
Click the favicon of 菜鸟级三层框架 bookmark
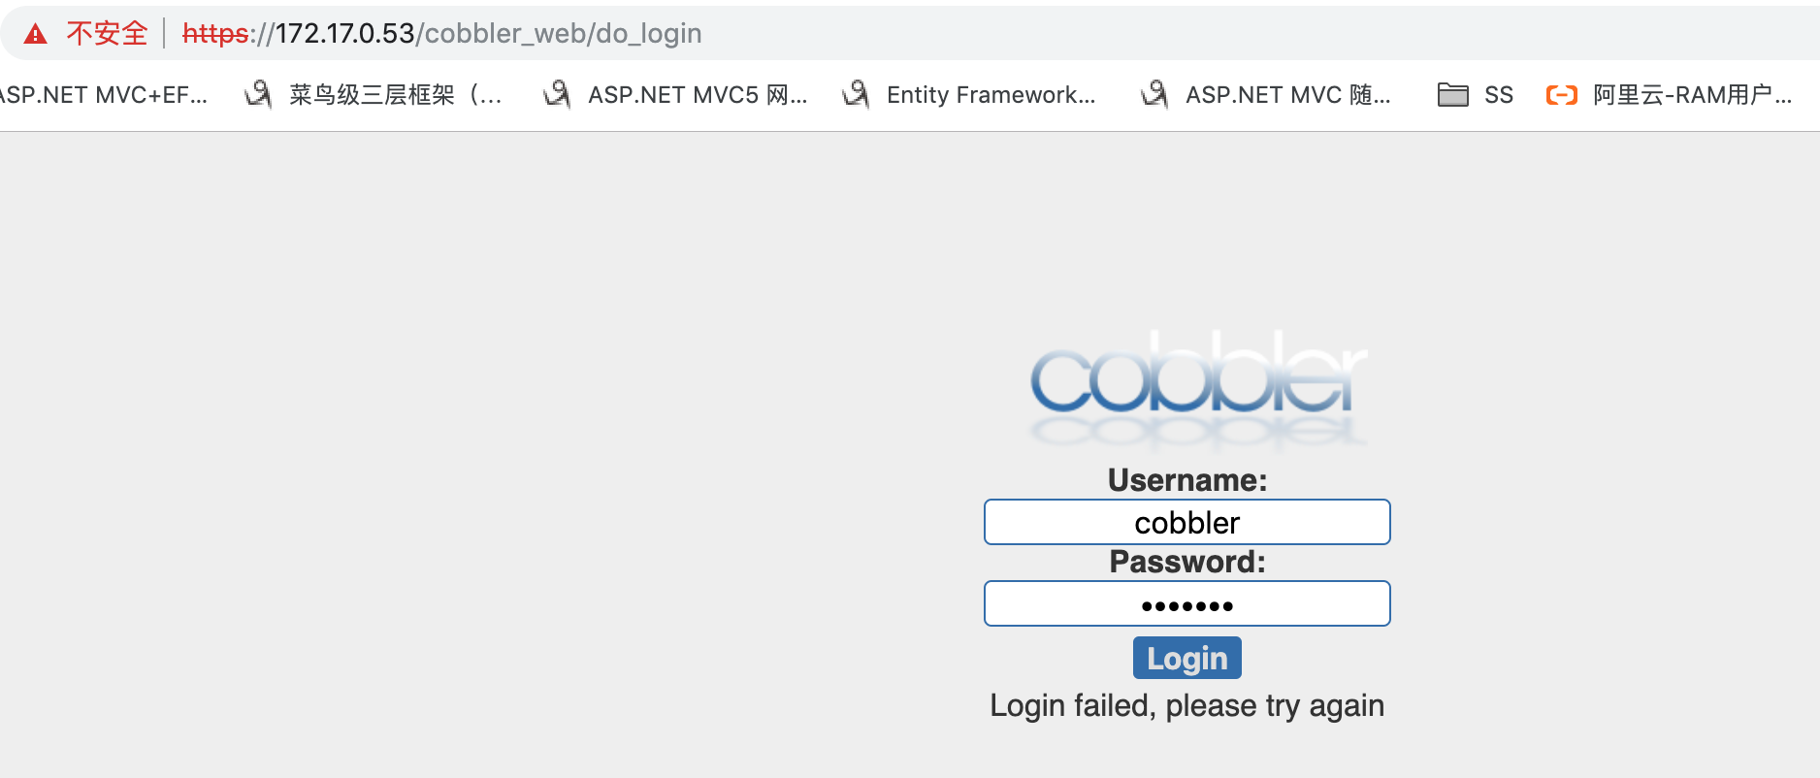click(x=258, y=94)
